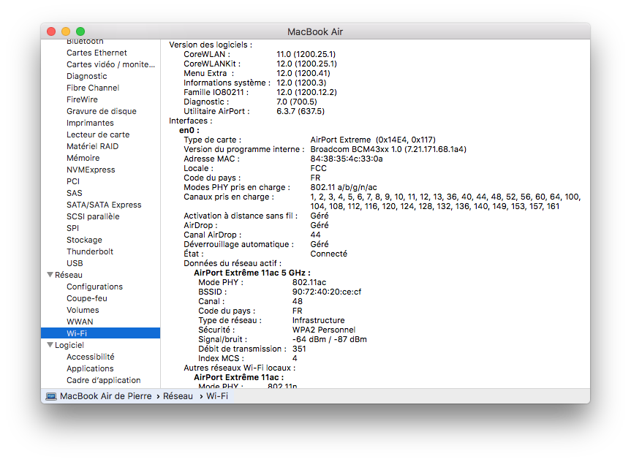This screenshot has width=631, height=462.
Task: Click the Connecté state value
Action: [329, 254]
